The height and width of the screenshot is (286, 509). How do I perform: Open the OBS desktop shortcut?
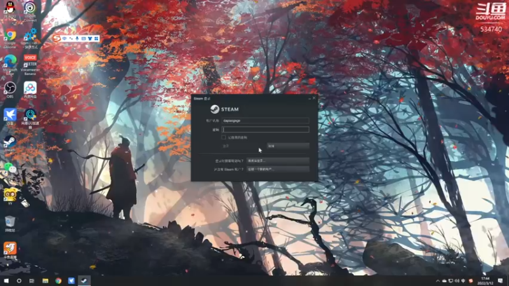(x=10, y=90)
